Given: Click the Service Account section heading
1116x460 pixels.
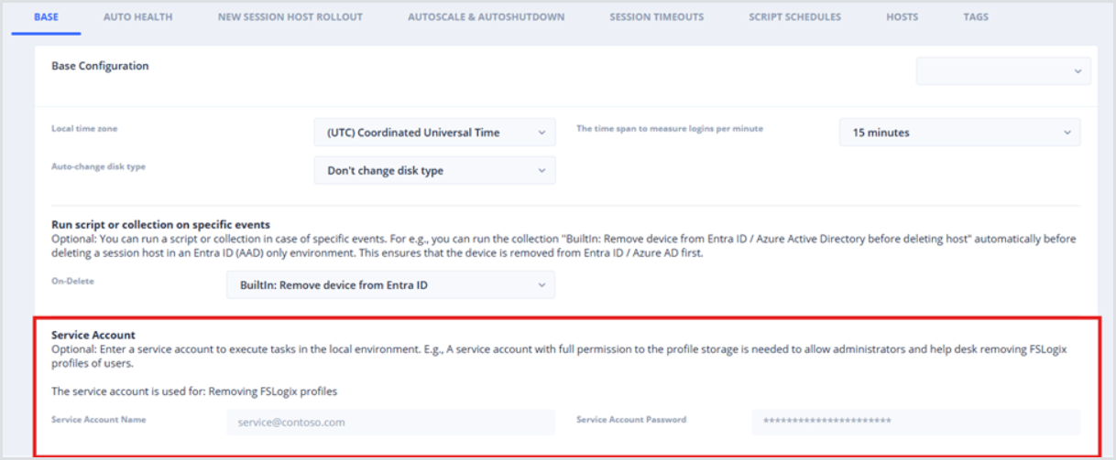Looking at the screenshot, I should [93, 336].
